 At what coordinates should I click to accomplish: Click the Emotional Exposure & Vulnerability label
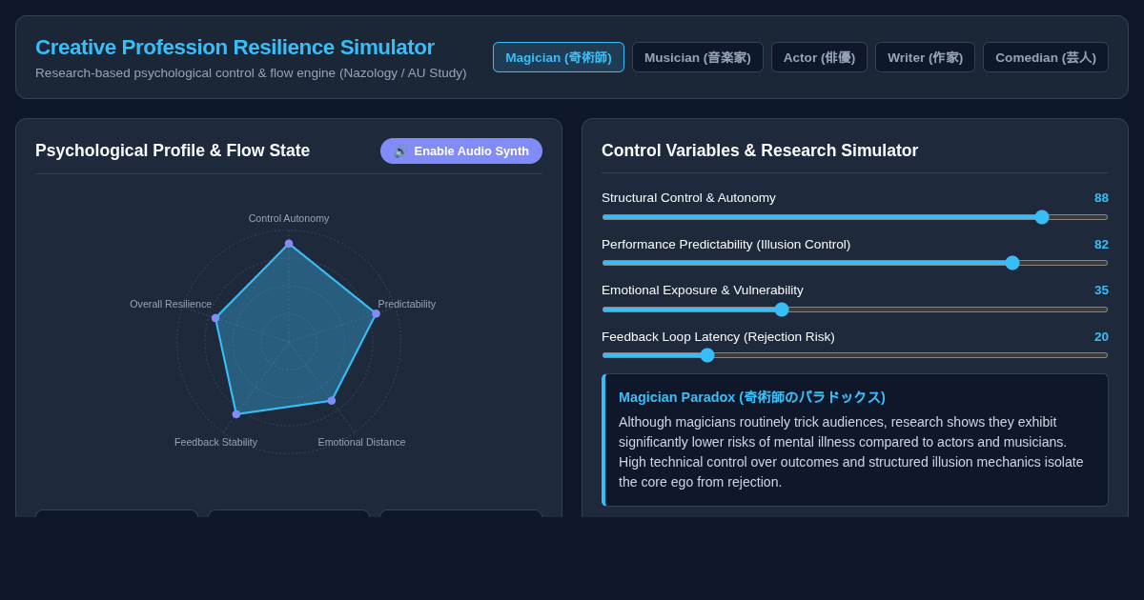click(703, 290)
